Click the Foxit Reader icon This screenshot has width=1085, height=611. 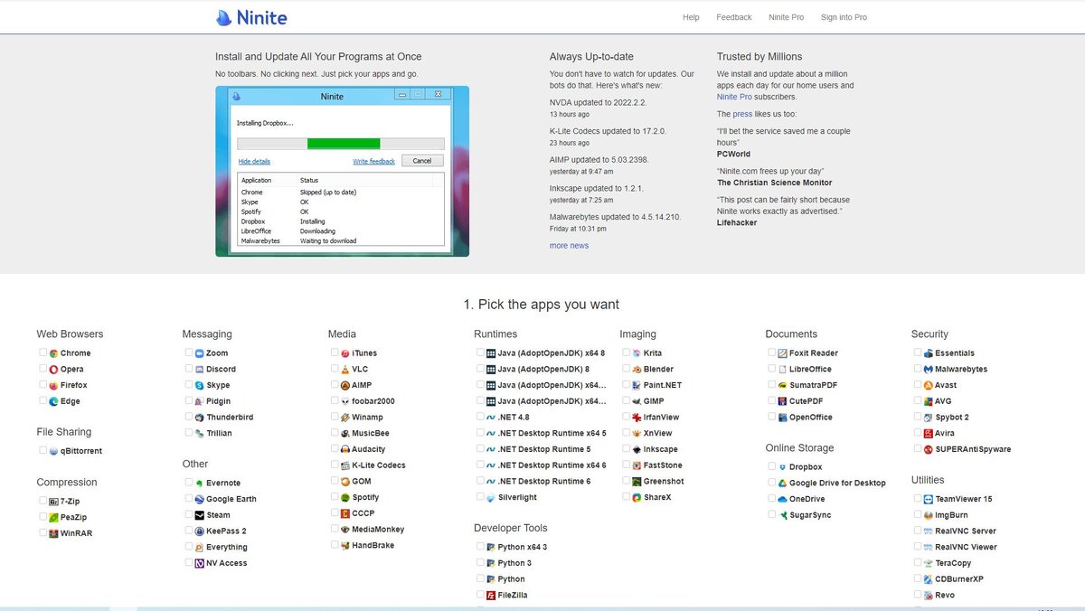point(783,353)
